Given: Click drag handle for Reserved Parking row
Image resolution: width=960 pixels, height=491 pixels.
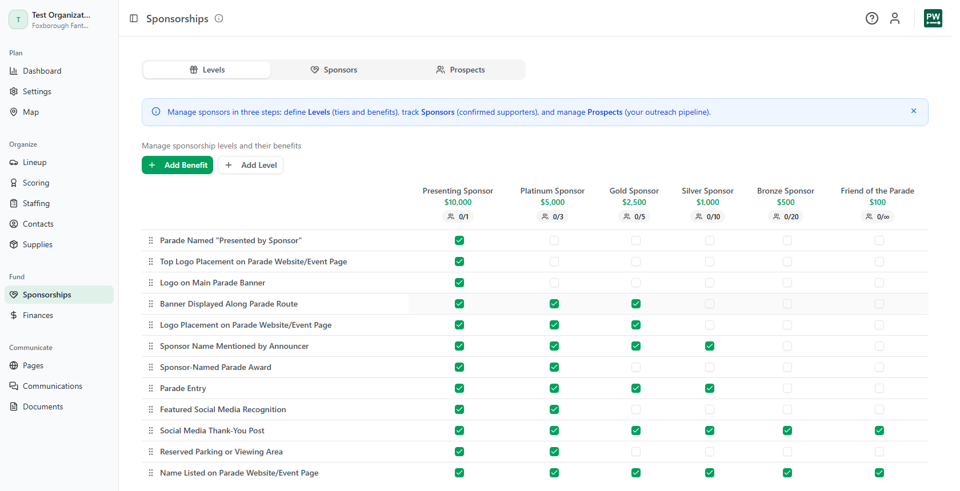Looking at the screenshot, I should (151, 452).
